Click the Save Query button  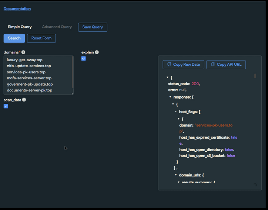tap(93, 27)
